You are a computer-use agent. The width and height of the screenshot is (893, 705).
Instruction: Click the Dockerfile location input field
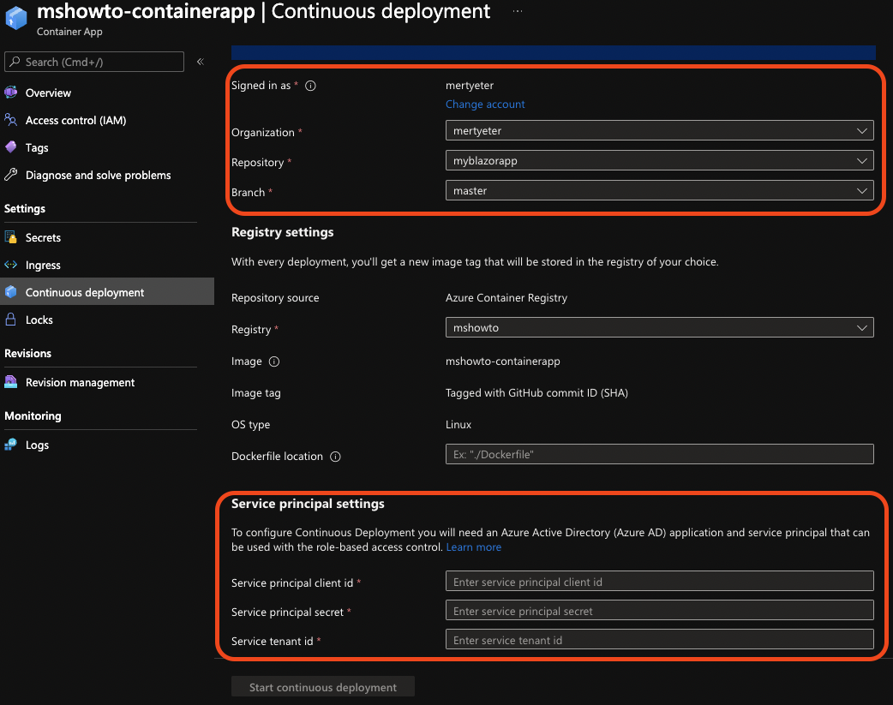[660, 454]
